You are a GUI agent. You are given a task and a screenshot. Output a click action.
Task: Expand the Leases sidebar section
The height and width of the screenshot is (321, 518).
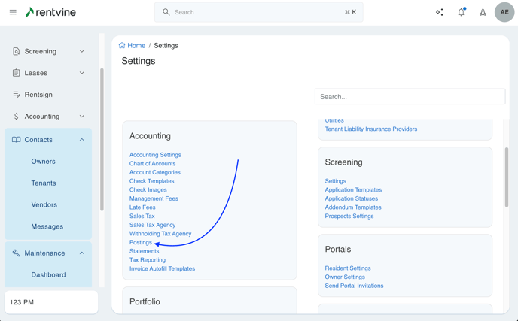pos(82,73)
